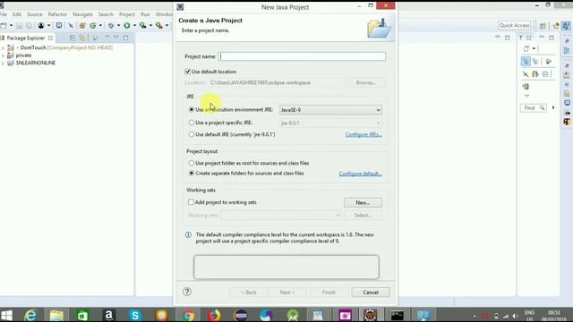This screenshot has width=573, height=322.
Task: Click the green New Java Class icon
Action: tap(93, 26)
